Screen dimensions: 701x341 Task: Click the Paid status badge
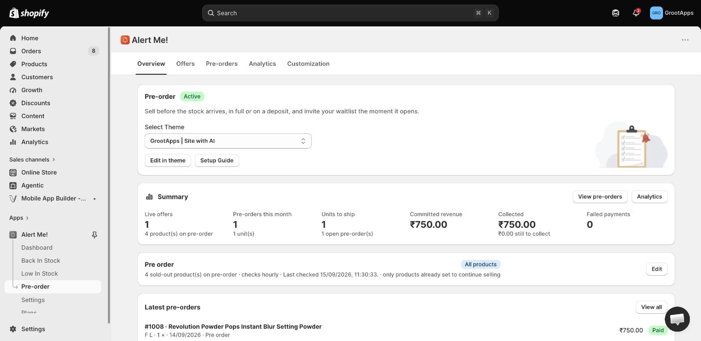coord(658,330)
